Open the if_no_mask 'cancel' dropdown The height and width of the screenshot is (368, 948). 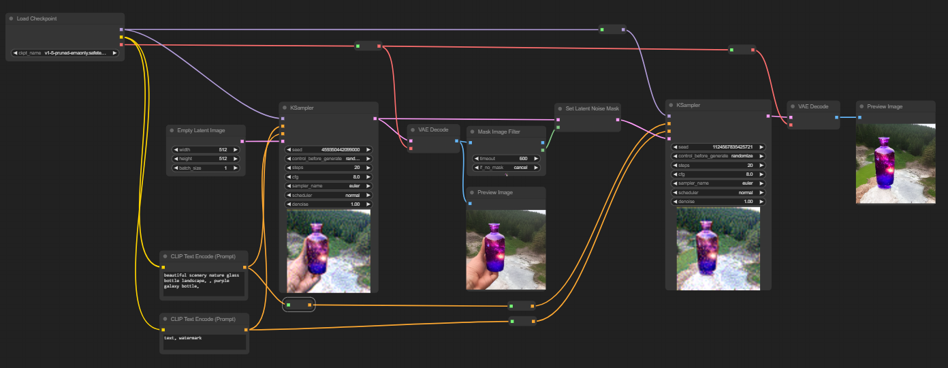point(506,167)
